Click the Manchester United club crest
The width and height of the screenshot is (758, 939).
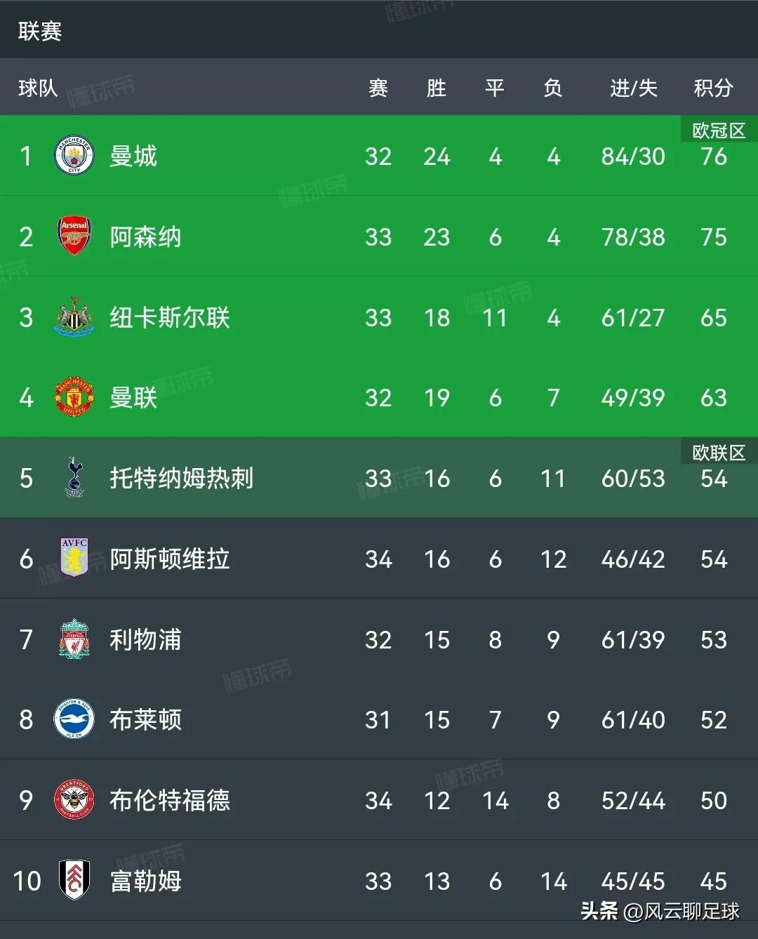click(x=74, y=398)
